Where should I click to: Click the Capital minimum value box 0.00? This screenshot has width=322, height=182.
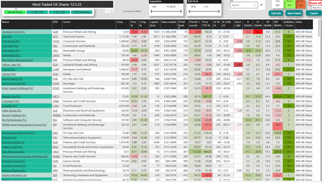click(x=157, y=6)
